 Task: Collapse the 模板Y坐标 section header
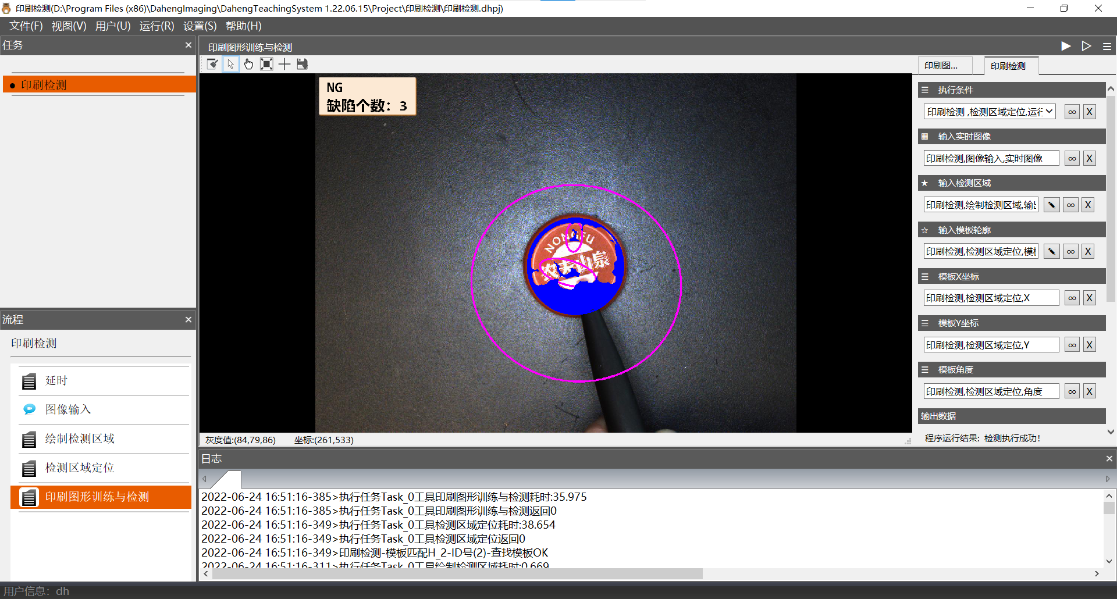pos(1012,323)
